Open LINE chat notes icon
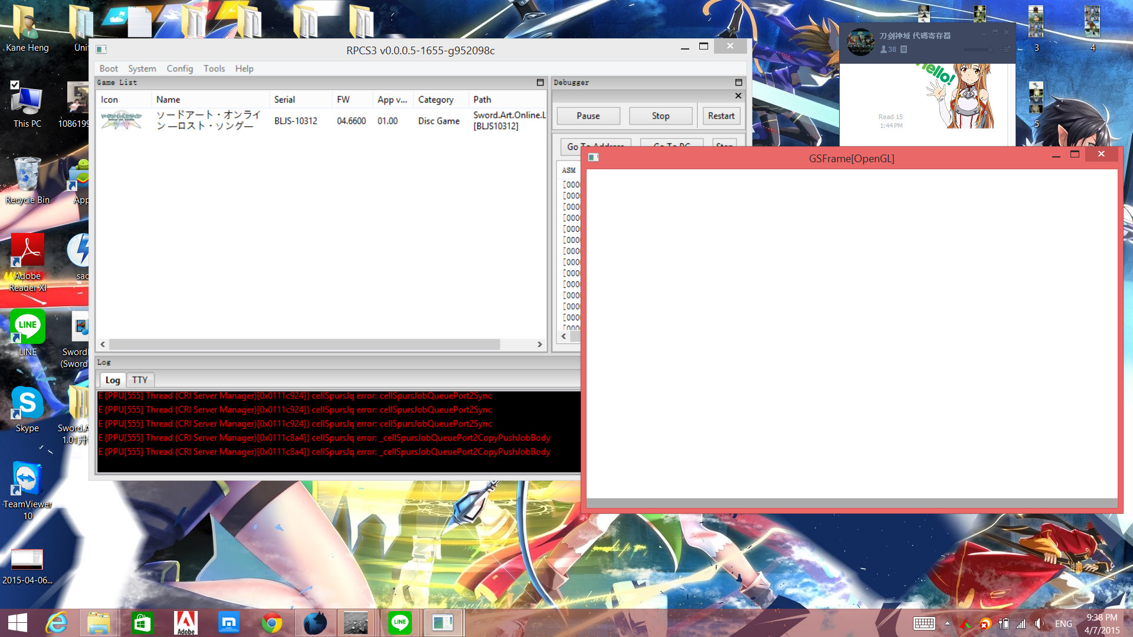 (903, 50)
